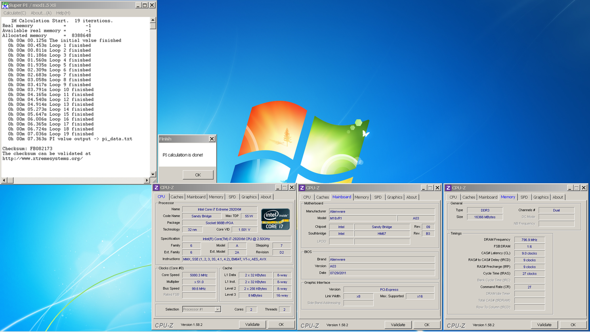Click Super PI horizontal scrollbar left arrow
Viewport: 590px width, 332px height.
coord(4,180)
